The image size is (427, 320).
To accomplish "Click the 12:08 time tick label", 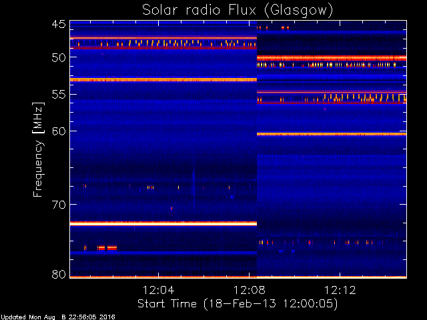I will click(249, 290).
